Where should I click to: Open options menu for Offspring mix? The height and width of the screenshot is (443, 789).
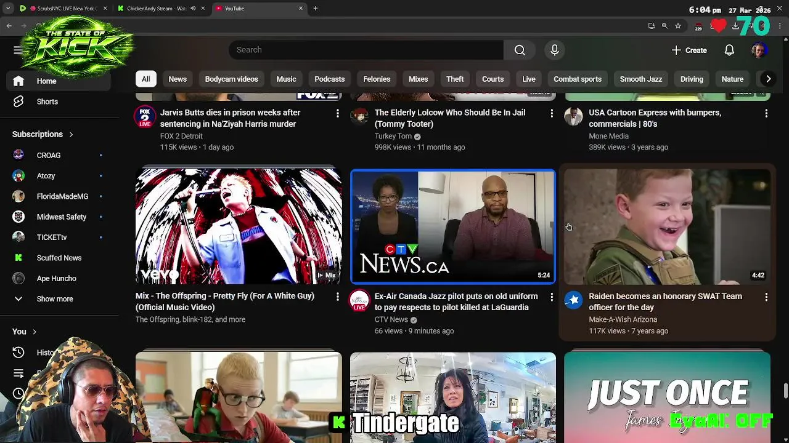click(x=337, y=297)
